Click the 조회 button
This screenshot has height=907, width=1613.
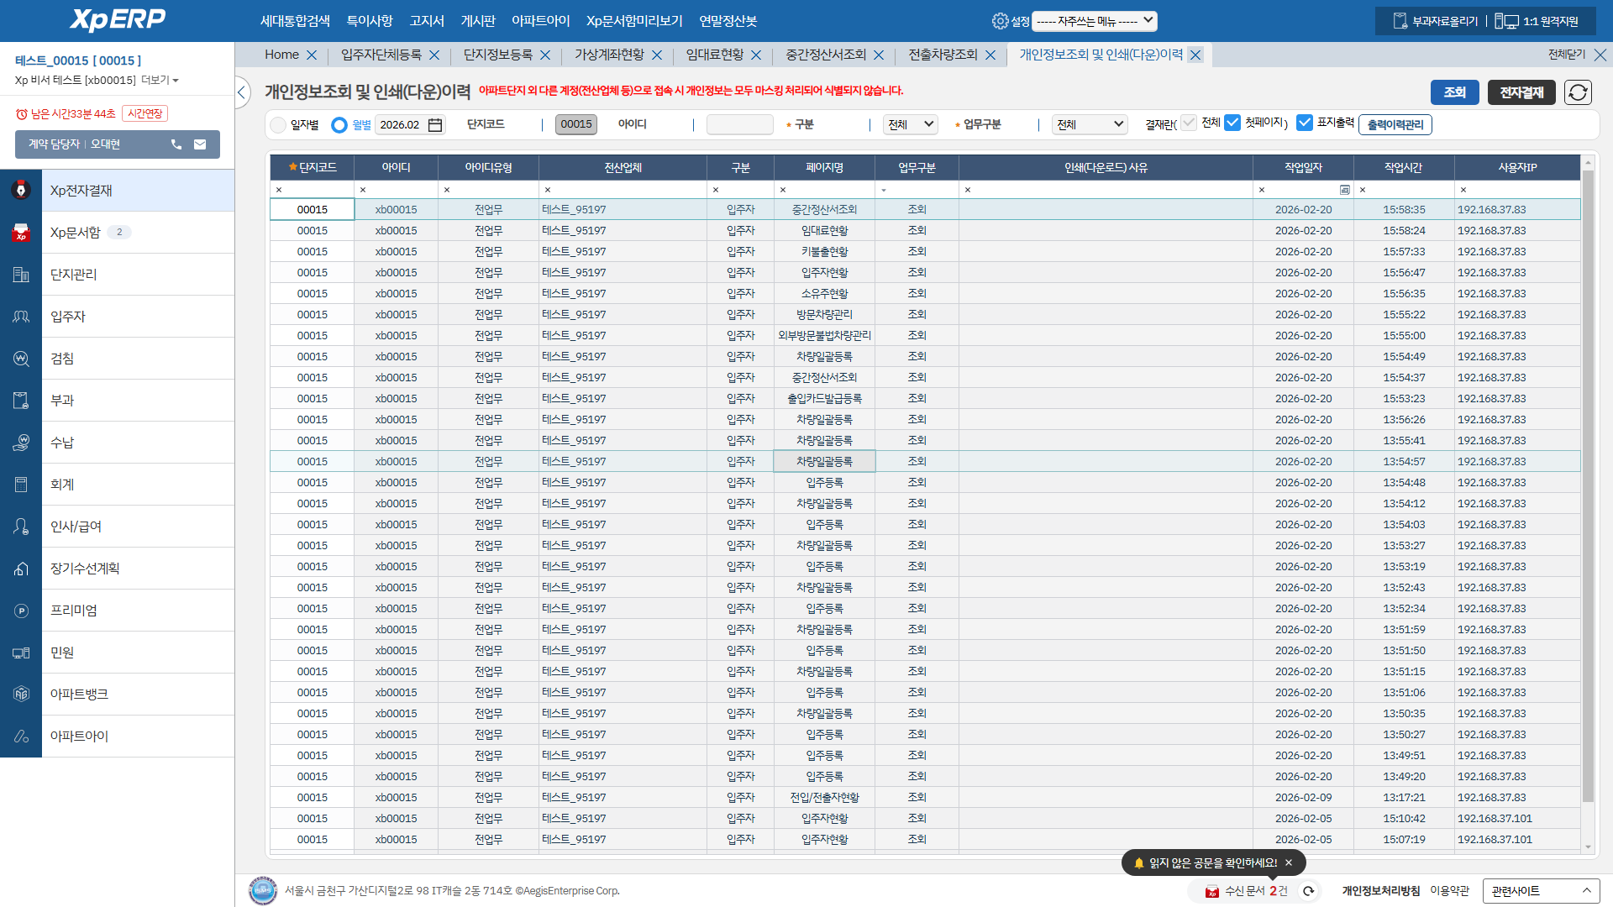[1454, 92]
